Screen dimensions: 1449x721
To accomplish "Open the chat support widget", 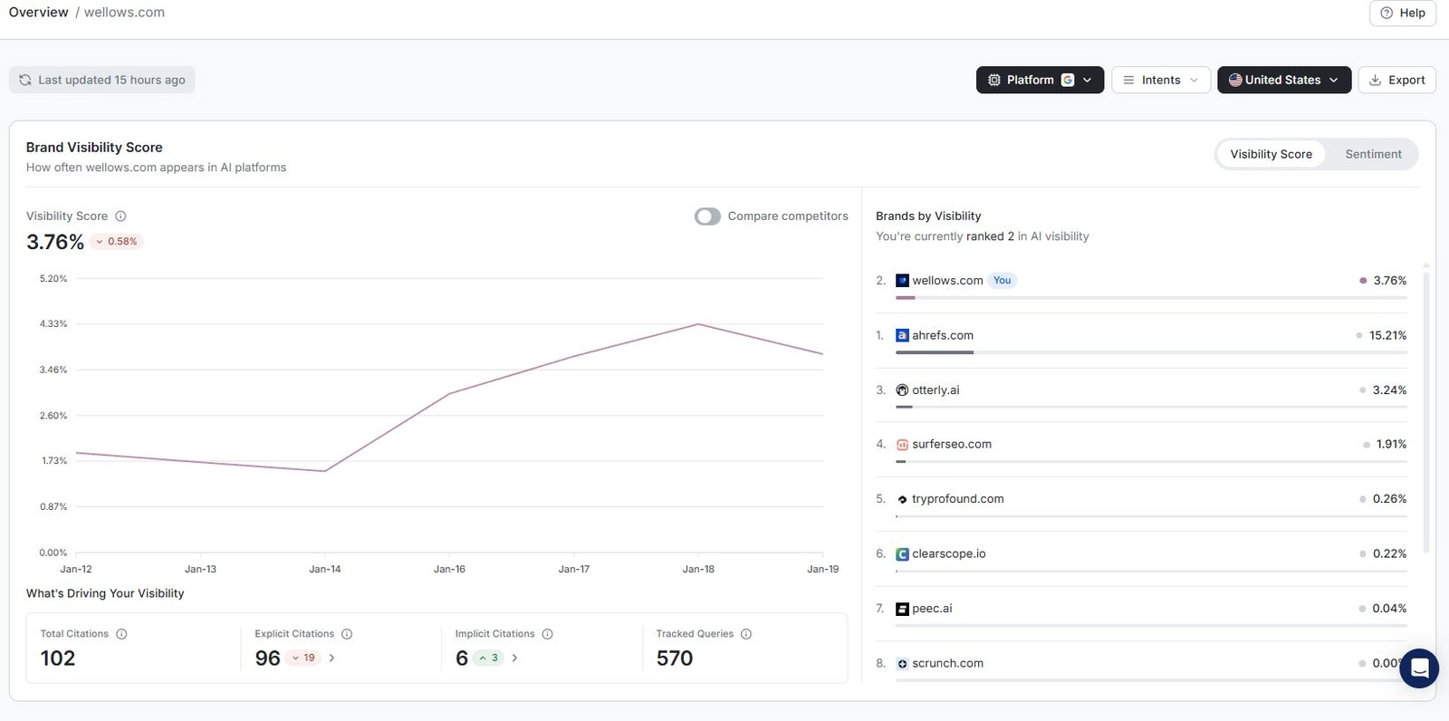I will pos(1419,668).
